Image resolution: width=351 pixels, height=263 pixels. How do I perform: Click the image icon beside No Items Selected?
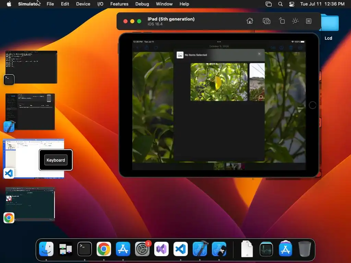point(180,55)
